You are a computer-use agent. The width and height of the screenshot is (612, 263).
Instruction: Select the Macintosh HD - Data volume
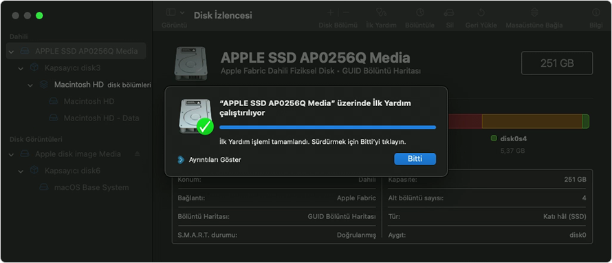(x=102, y=118)
